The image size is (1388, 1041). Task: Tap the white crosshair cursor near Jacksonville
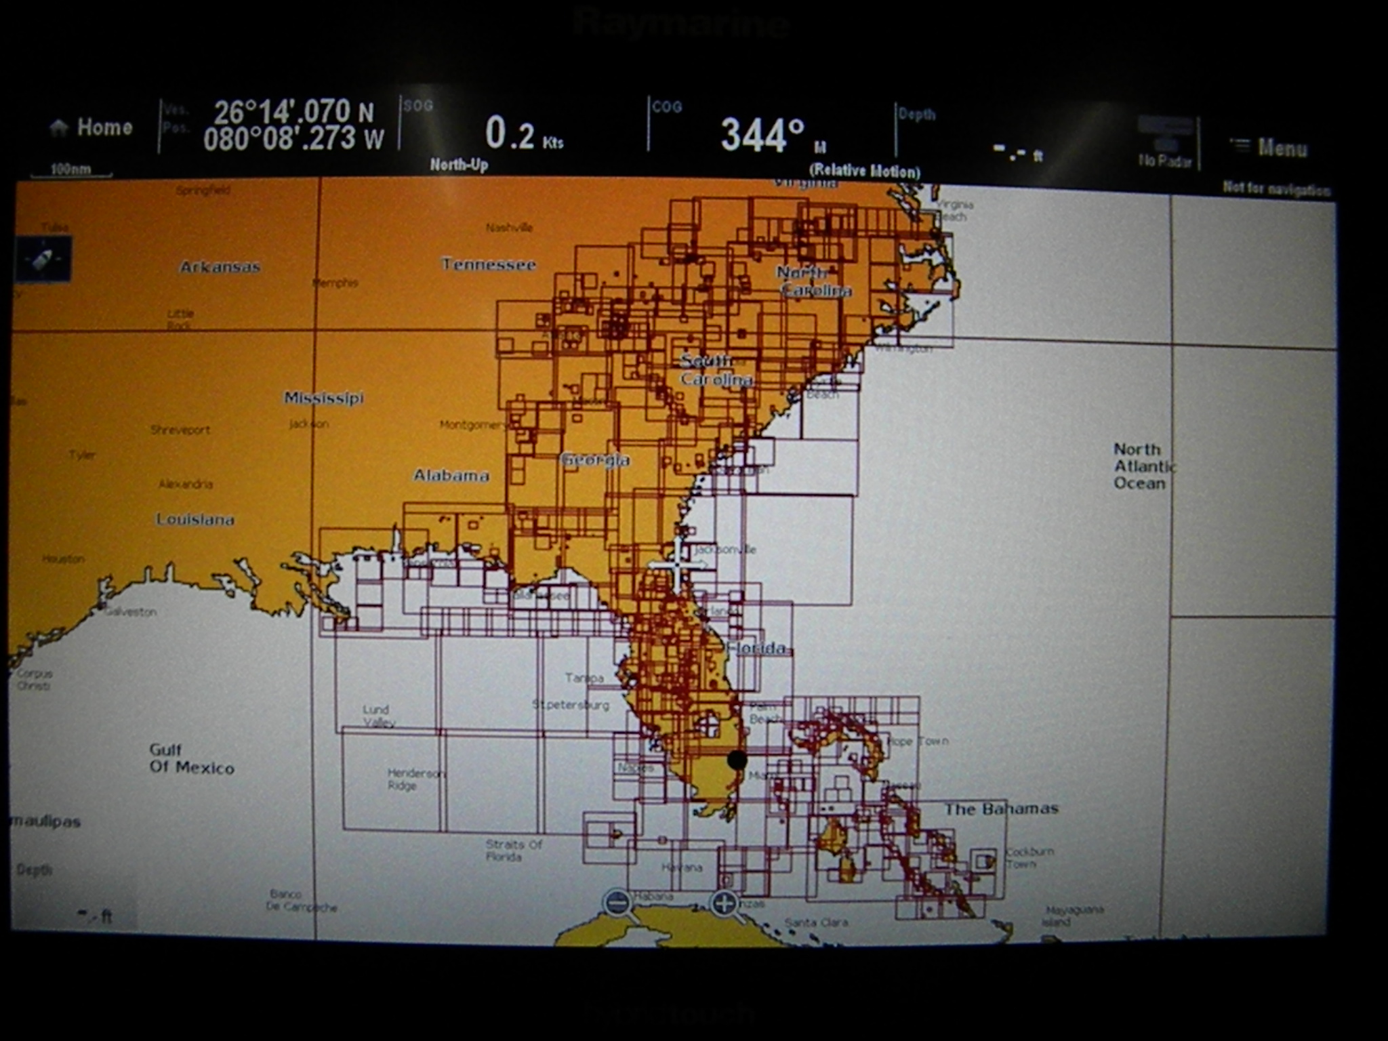(x=678, y=564)
